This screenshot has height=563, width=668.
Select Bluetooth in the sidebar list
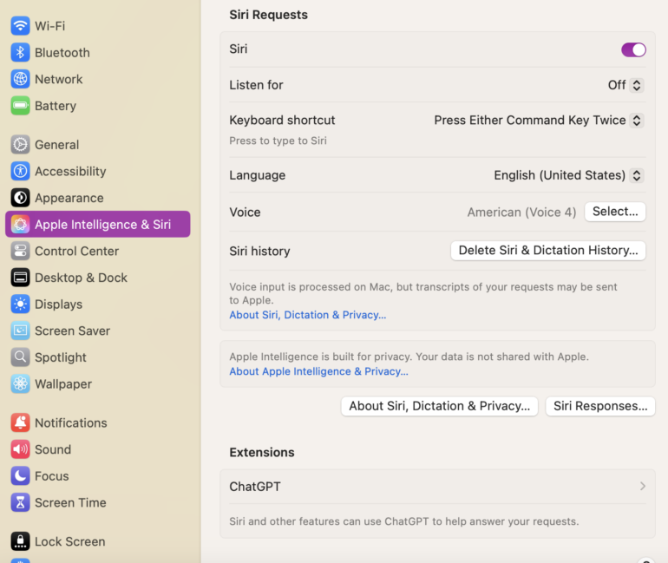(x=62, y=53)
